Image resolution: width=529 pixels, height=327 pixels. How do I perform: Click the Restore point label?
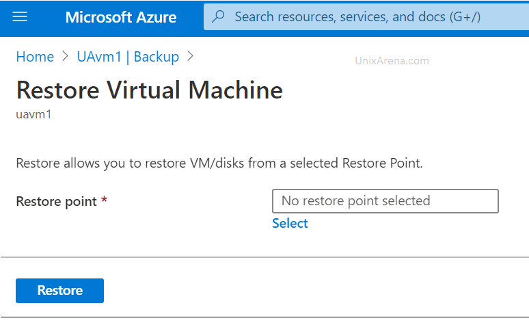[56, 202]
